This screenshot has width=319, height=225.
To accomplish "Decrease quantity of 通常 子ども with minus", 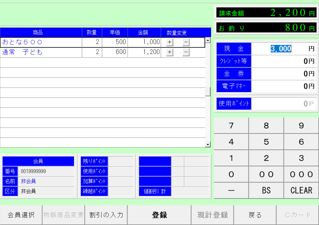I will pyautogui.click(x=186, y=52).
